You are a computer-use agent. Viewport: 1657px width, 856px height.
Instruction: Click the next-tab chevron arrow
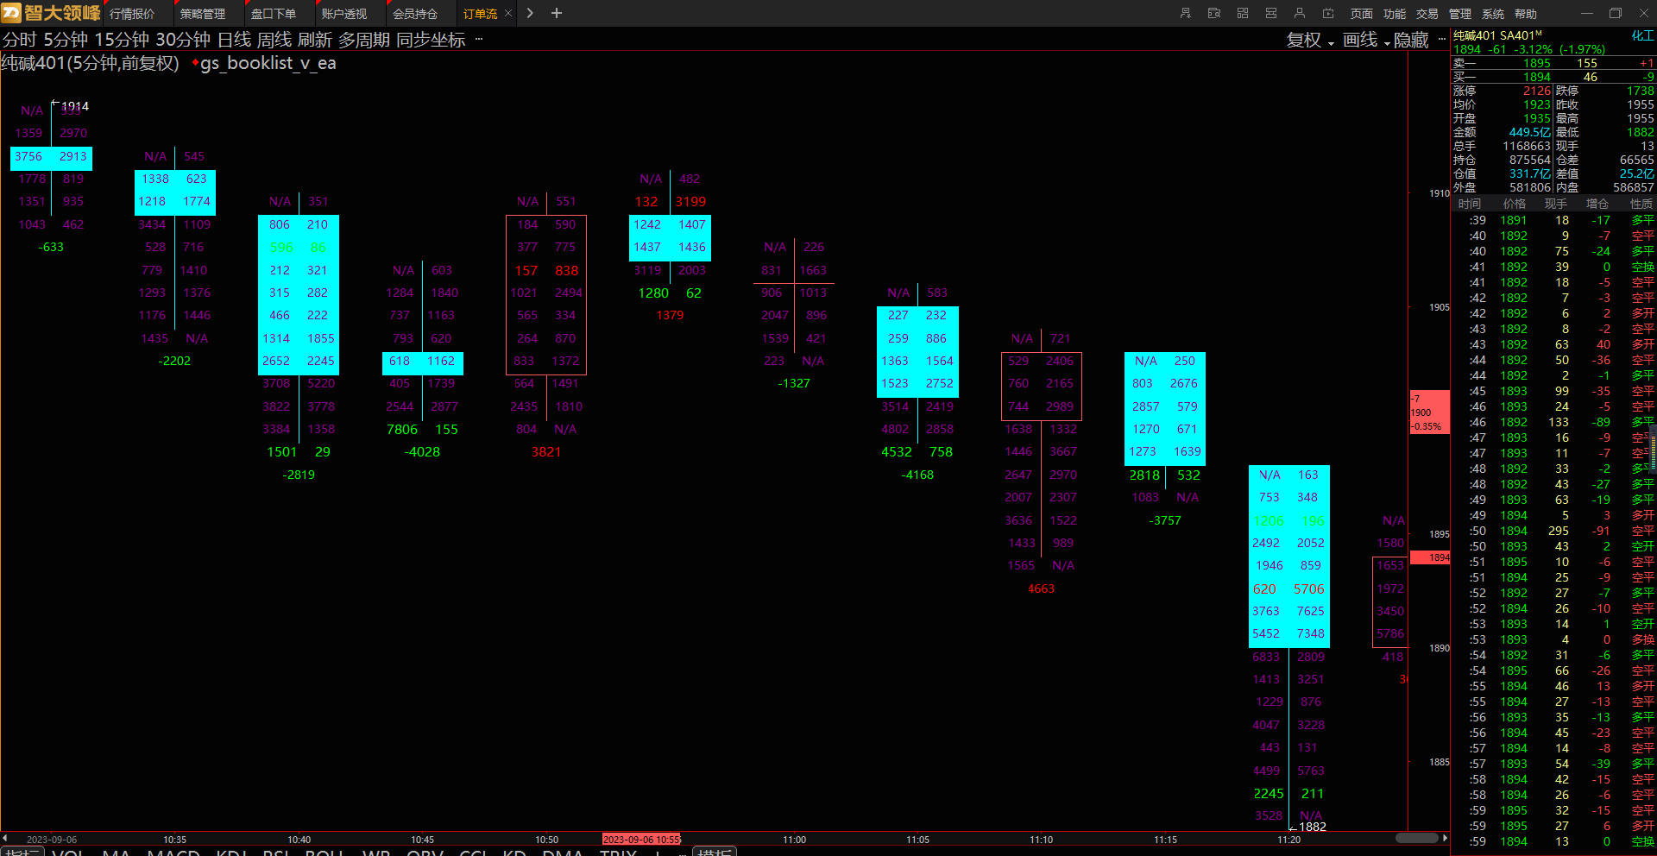(x=530, y=13)
